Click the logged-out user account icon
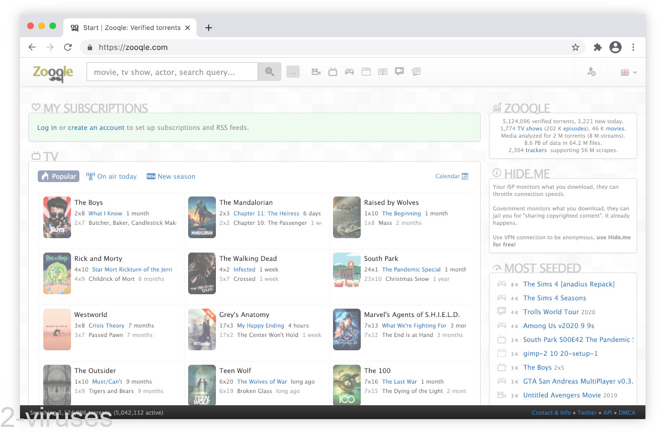666x433 pixels. (x=591, y=72)
